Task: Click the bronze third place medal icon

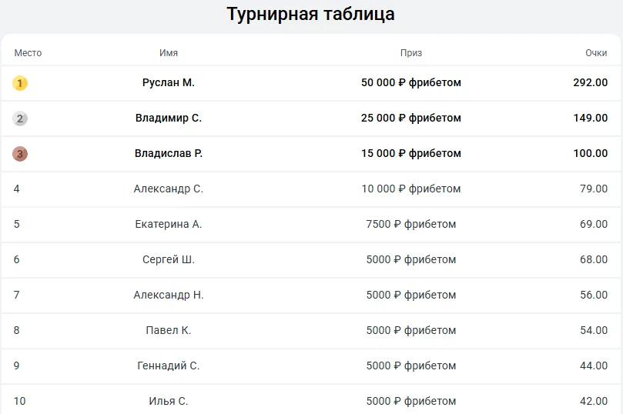Action: (x=20, y=154)
